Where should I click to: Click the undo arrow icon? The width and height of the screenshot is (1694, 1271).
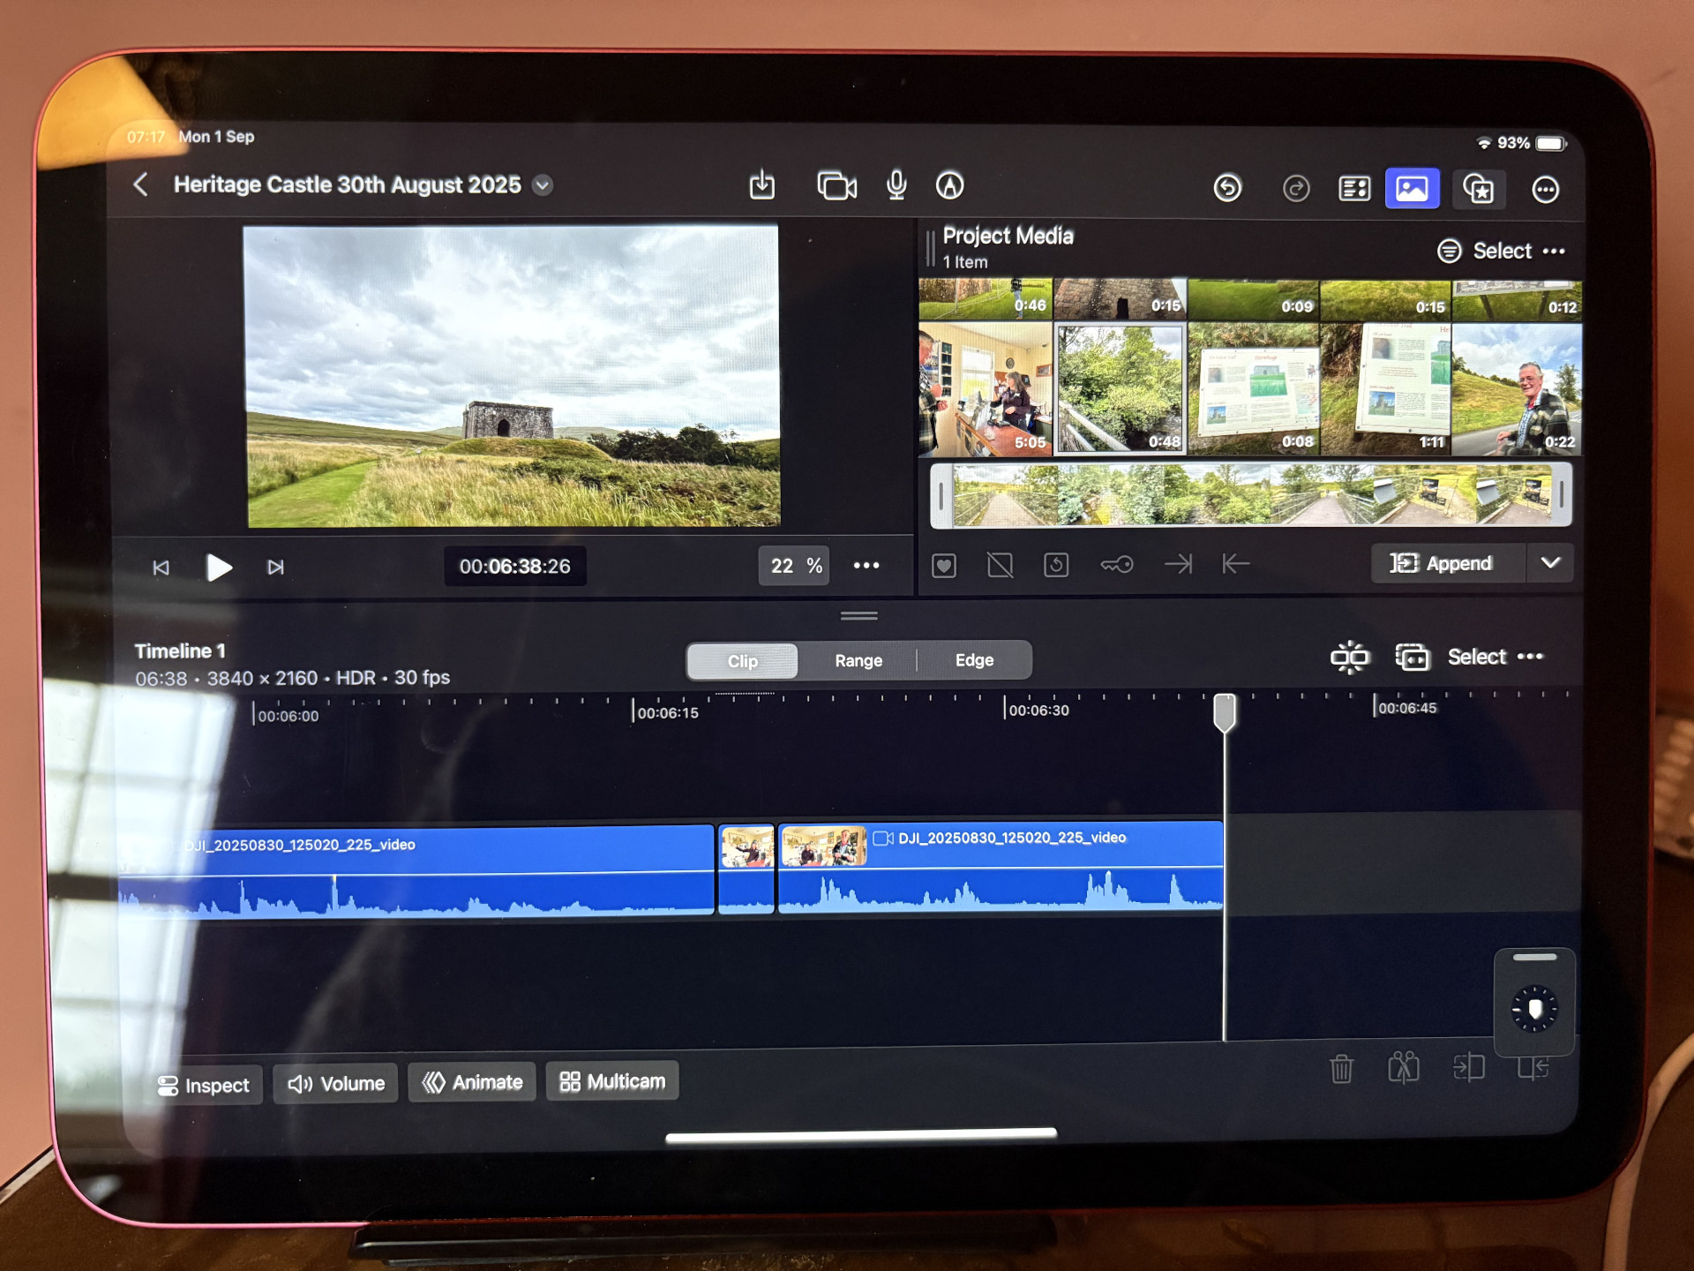(x=1227, y=188)
